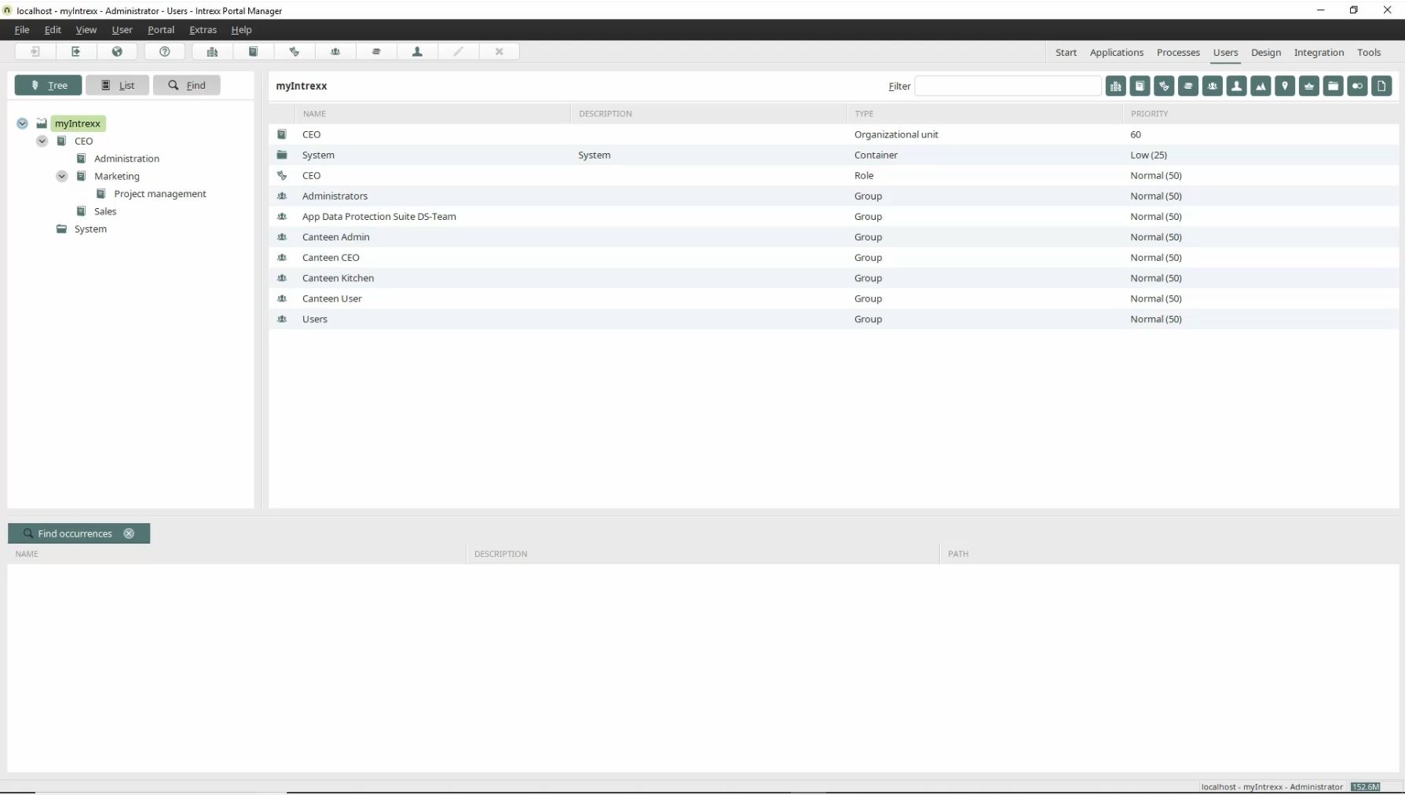This screenshot has width=1405, height=795.
Task: Switch to the Processes module tab
Action: [1178, 53]
